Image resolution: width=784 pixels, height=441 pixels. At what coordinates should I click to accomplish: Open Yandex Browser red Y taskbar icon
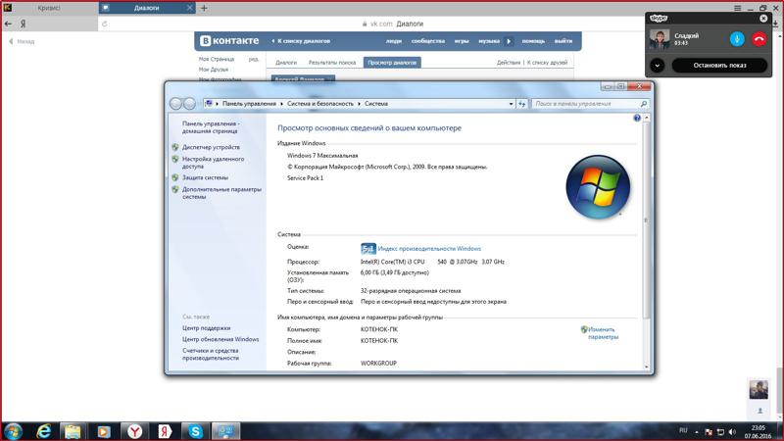coord(134,431)
